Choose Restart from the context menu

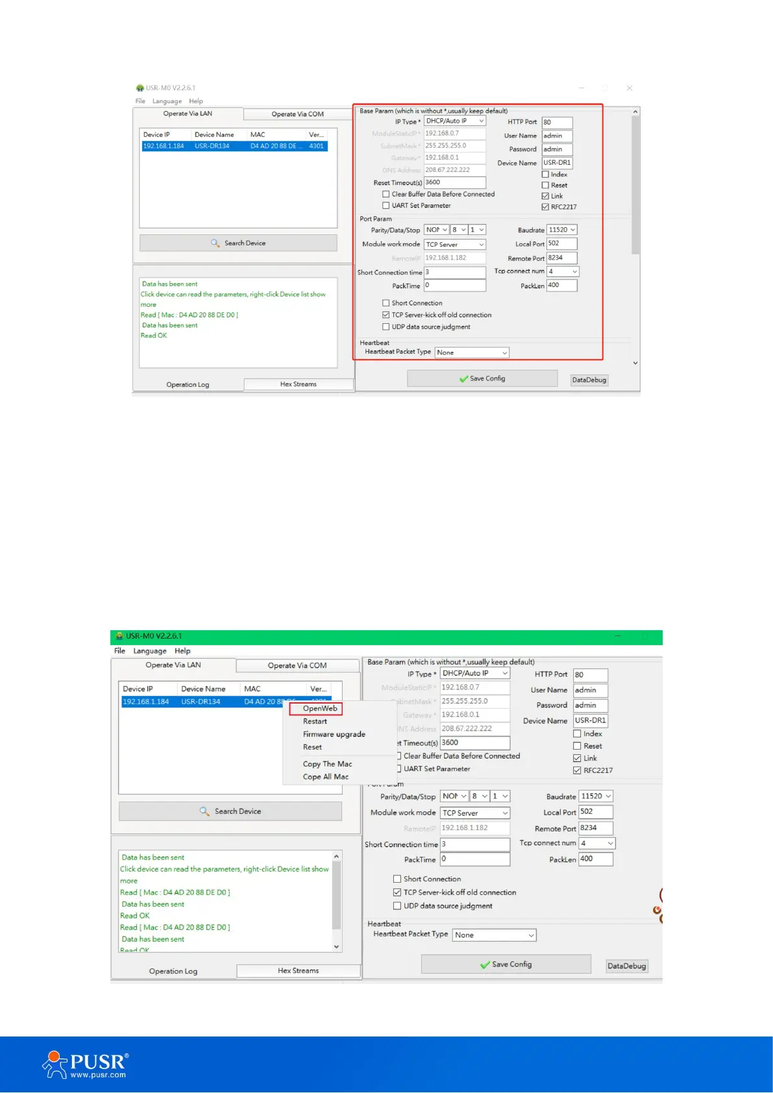click(315, 721)
